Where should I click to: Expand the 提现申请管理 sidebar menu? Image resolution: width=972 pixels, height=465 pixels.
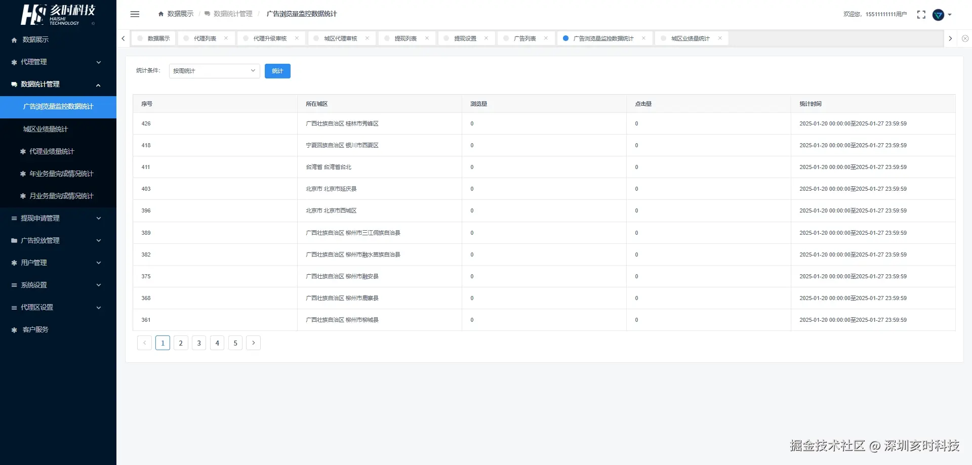tap(58, 218)
